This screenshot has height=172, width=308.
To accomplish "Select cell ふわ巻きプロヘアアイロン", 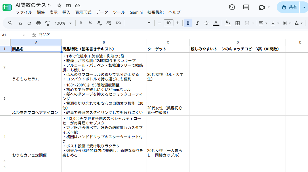I will [x=36, y=99].
